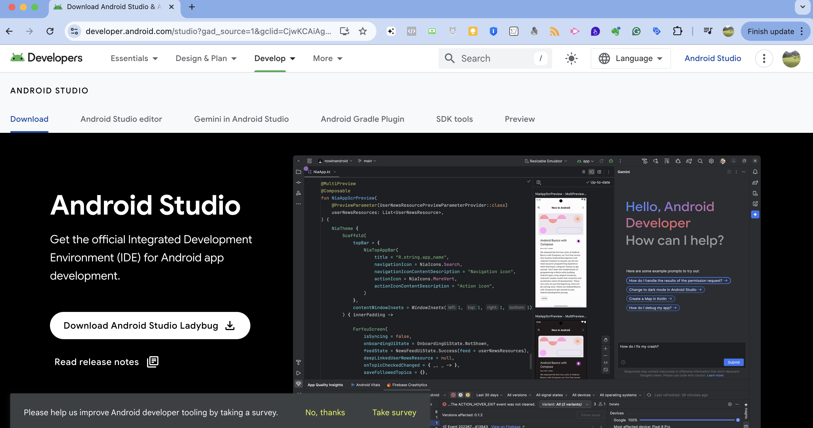Close the Download Android Studio browser tab
The image size is (813, 428).
pos(171,7)
